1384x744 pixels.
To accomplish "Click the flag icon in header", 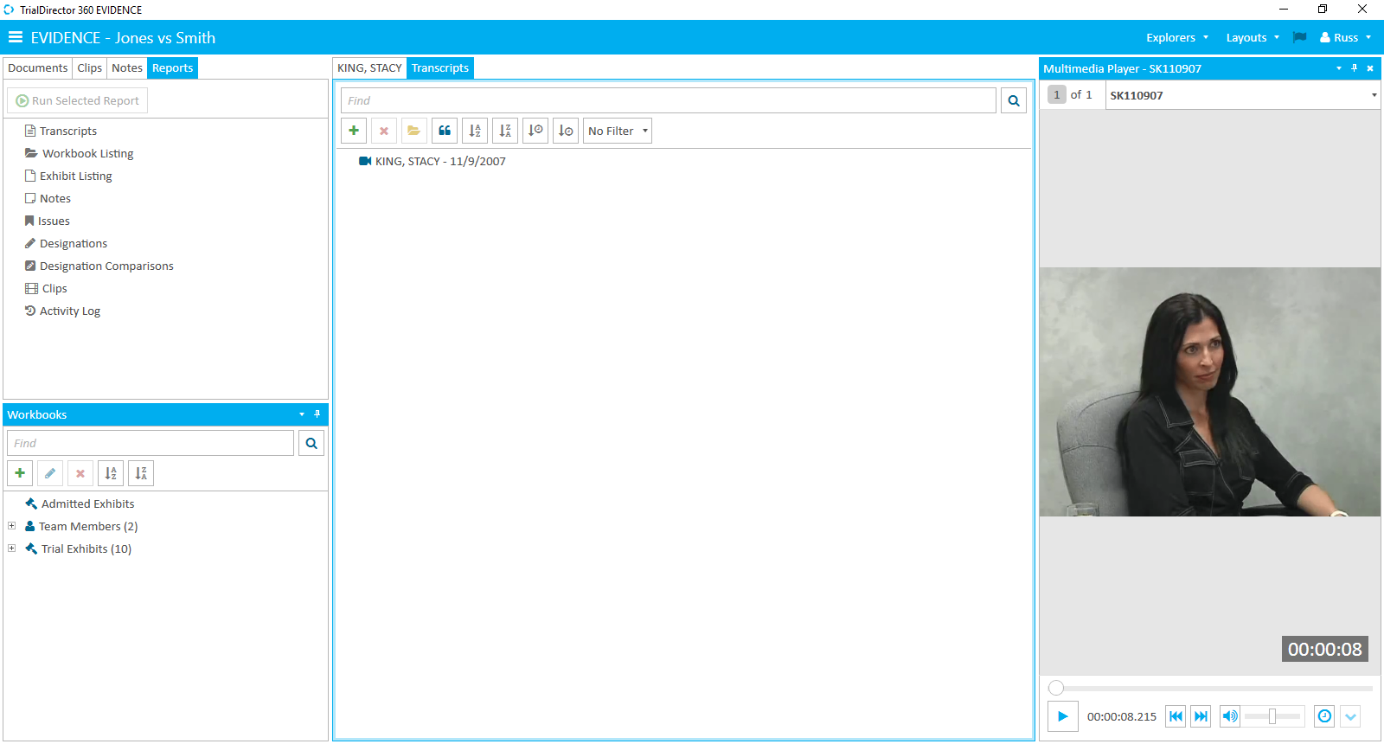I will click(x=1299, y=37).
